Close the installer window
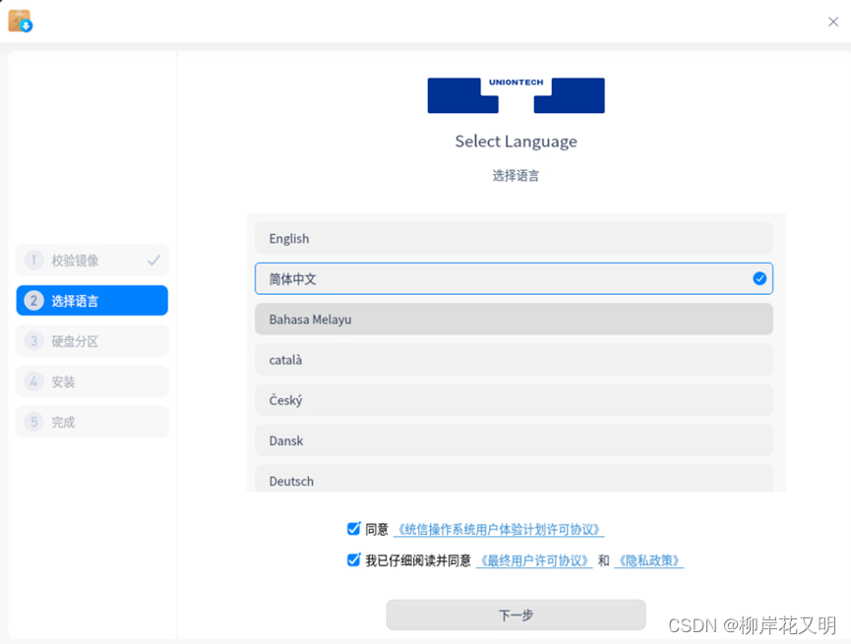The width and height of the screenshot is (851, 644). [833, 22]
